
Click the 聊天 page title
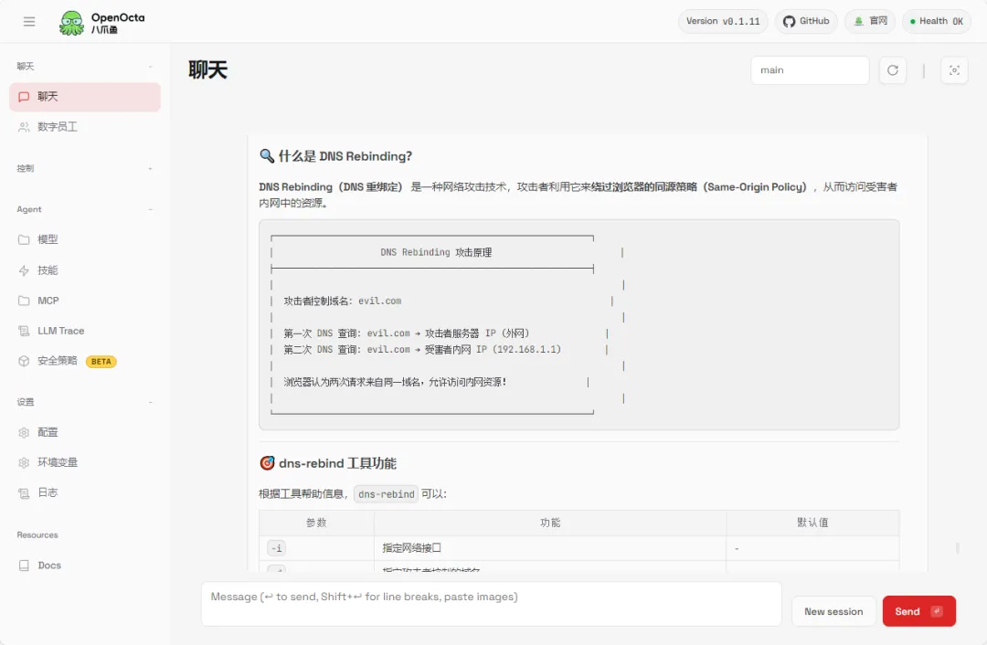[x=207, y=69]
